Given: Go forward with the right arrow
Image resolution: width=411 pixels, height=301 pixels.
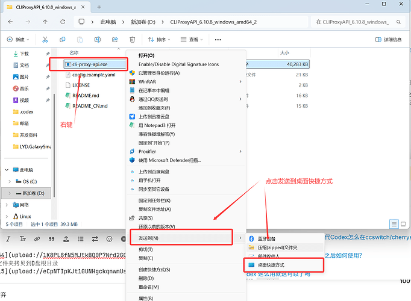Looking at the screenshot, I should coord(28,22).
